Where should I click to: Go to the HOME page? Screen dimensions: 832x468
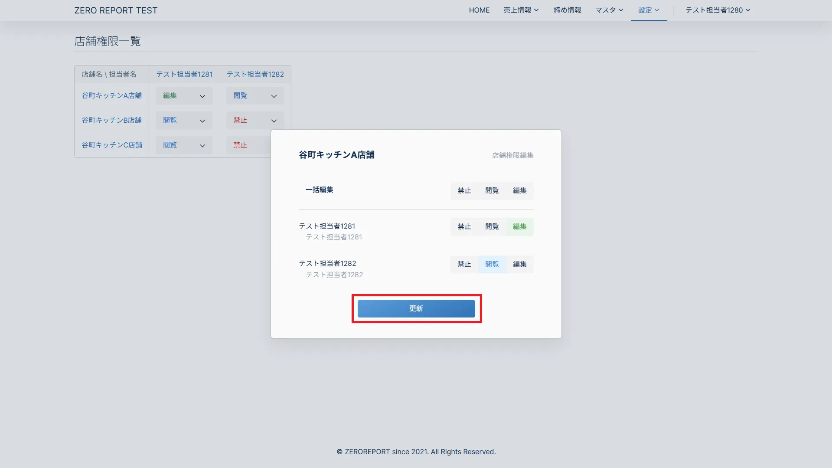click(x=479, y=10)
